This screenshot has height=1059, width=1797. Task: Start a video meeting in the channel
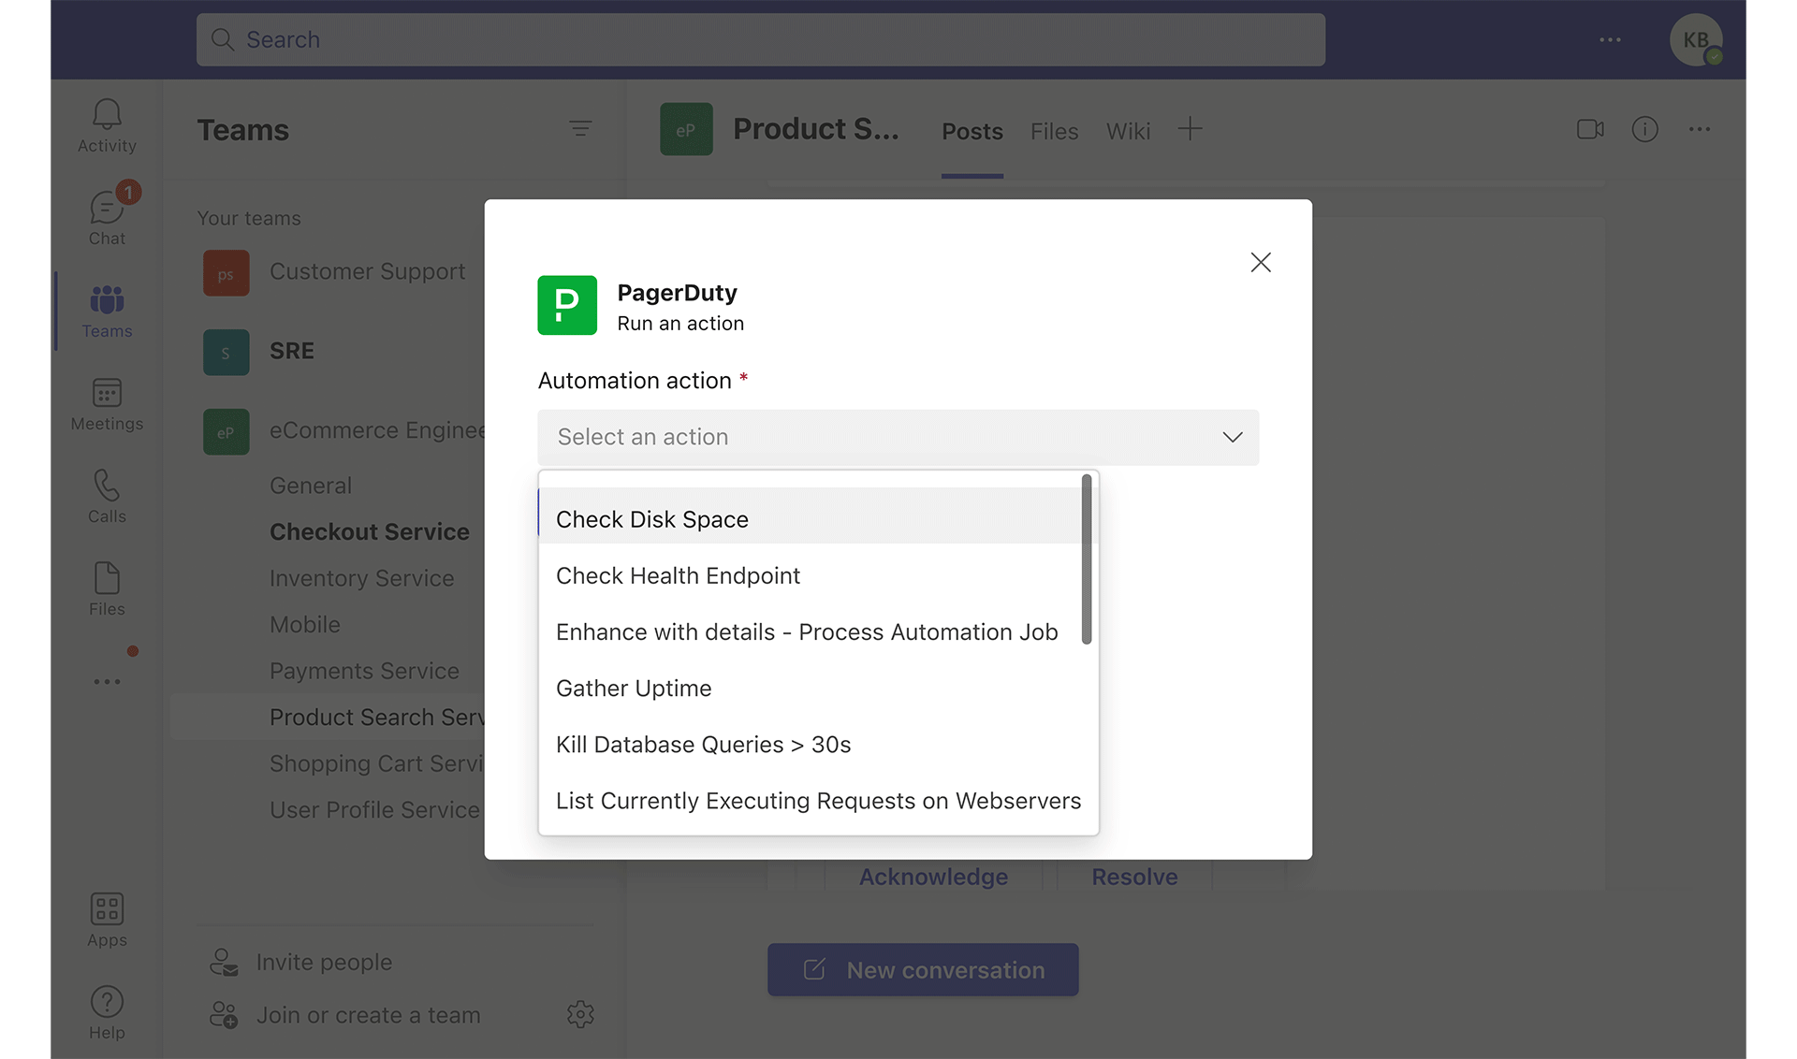click(1589, 129)
